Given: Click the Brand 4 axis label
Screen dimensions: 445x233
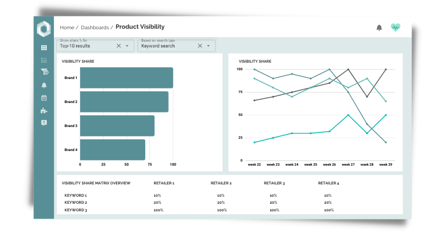Looking at the screenshot, I should [71, 149].
